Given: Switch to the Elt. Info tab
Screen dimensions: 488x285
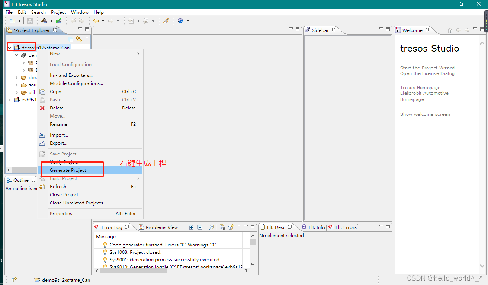Looking at the screenshot, I should 313,227.
